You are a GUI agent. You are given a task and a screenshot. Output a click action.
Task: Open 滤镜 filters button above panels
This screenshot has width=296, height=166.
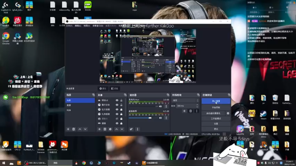point(114,89)
